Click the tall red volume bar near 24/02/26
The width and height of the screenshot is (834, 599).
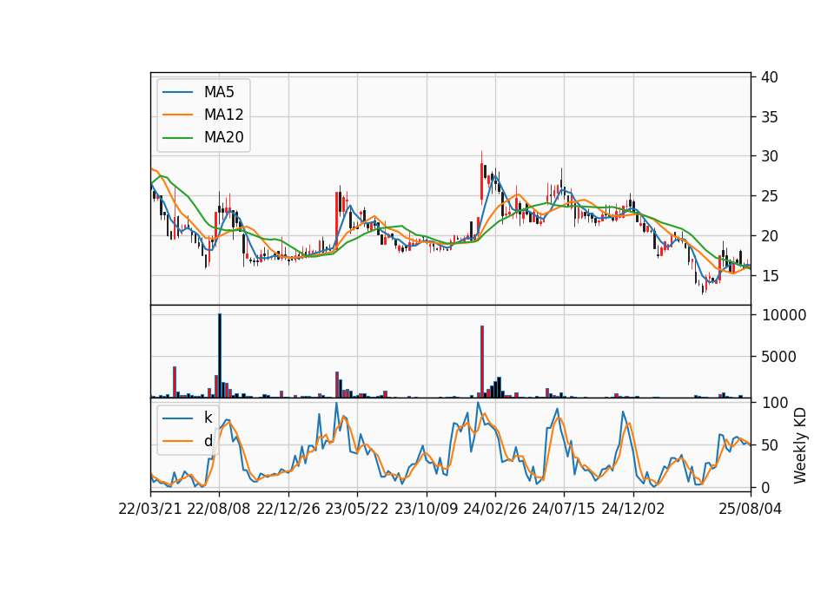(x=482, y=361)
